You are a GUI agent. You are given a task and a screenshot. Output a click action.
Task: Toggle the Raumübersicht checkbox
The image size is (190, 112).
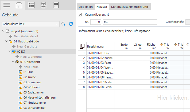tap(80, 15)
